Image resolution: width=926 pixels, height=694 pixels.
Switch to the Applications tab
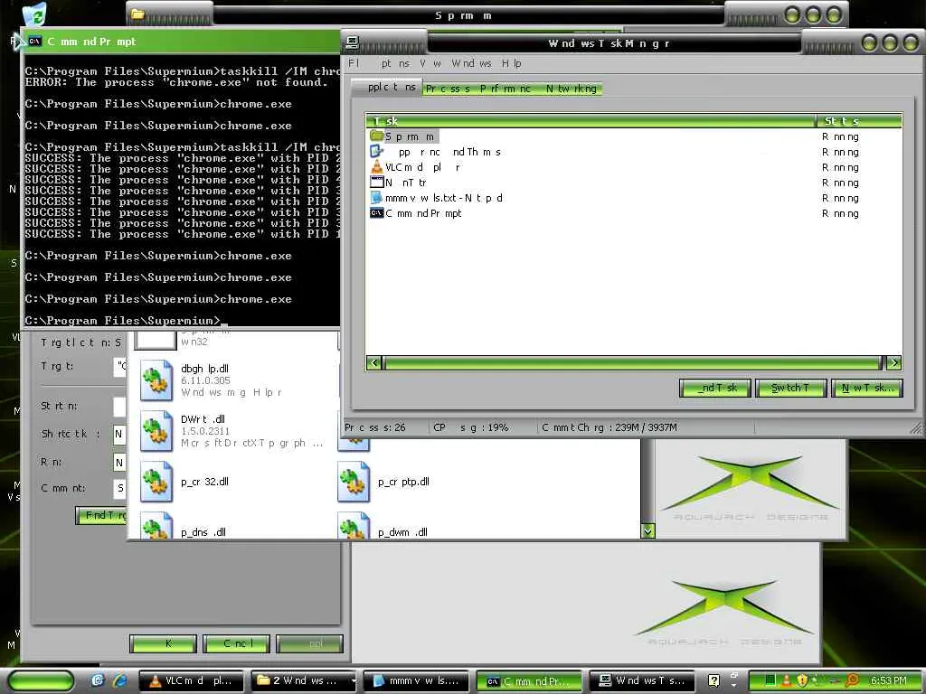click(386, 88)
